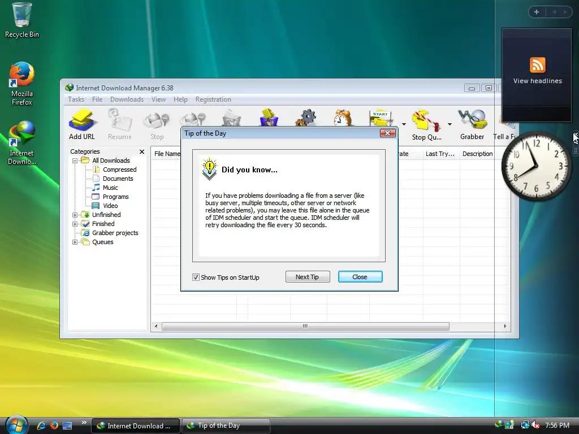This screenshot has width=579, height=434.
Task: Select the Documents category
Action: [113, 179]
